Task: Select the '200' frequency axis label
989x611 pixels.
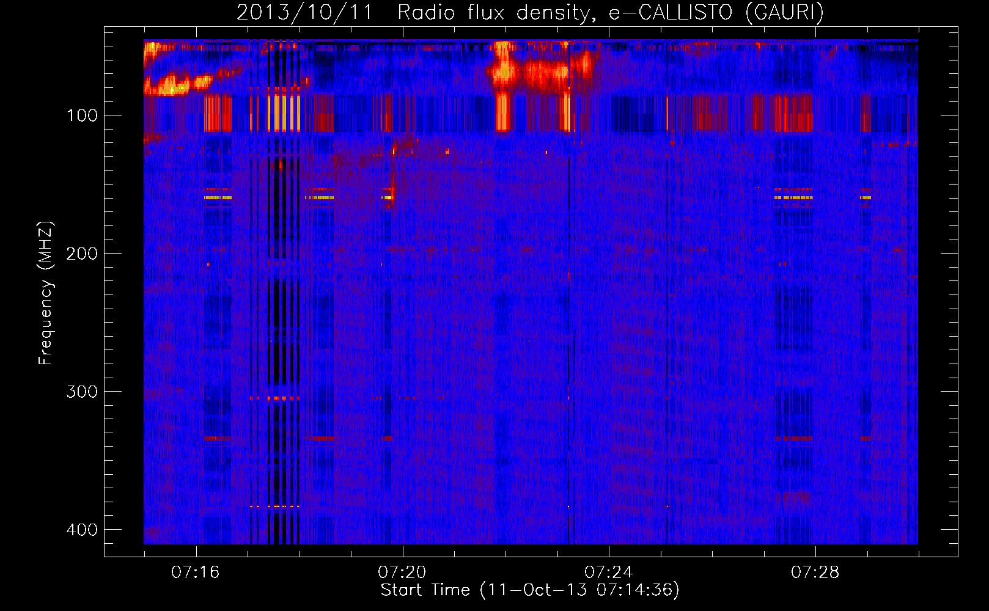Action: [x=82, y=254]
